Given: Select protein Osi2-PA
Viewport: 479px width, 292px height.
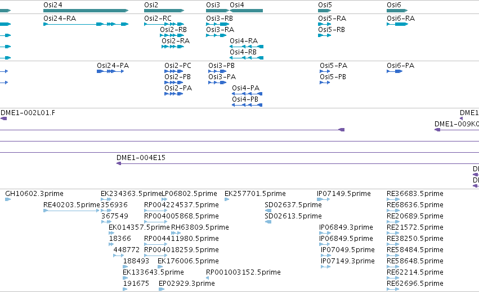Looking at the screenshot, I should point(173,94).
